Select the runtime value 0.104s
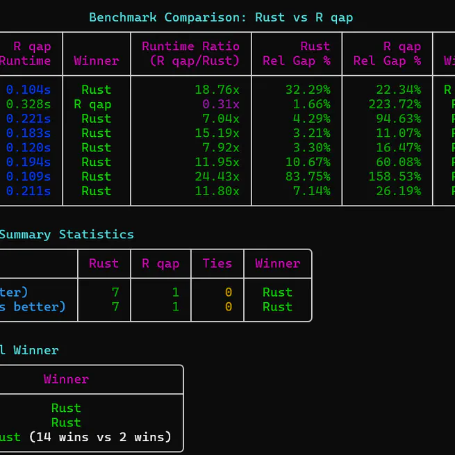This screenshot has width=455, height=455. point(28,90)
